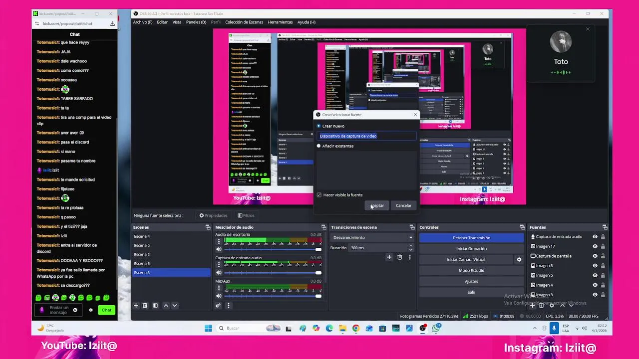639x359 pixels.
Task: Open Google Chrome from the taskbar
Action: [x=355, y=328]
